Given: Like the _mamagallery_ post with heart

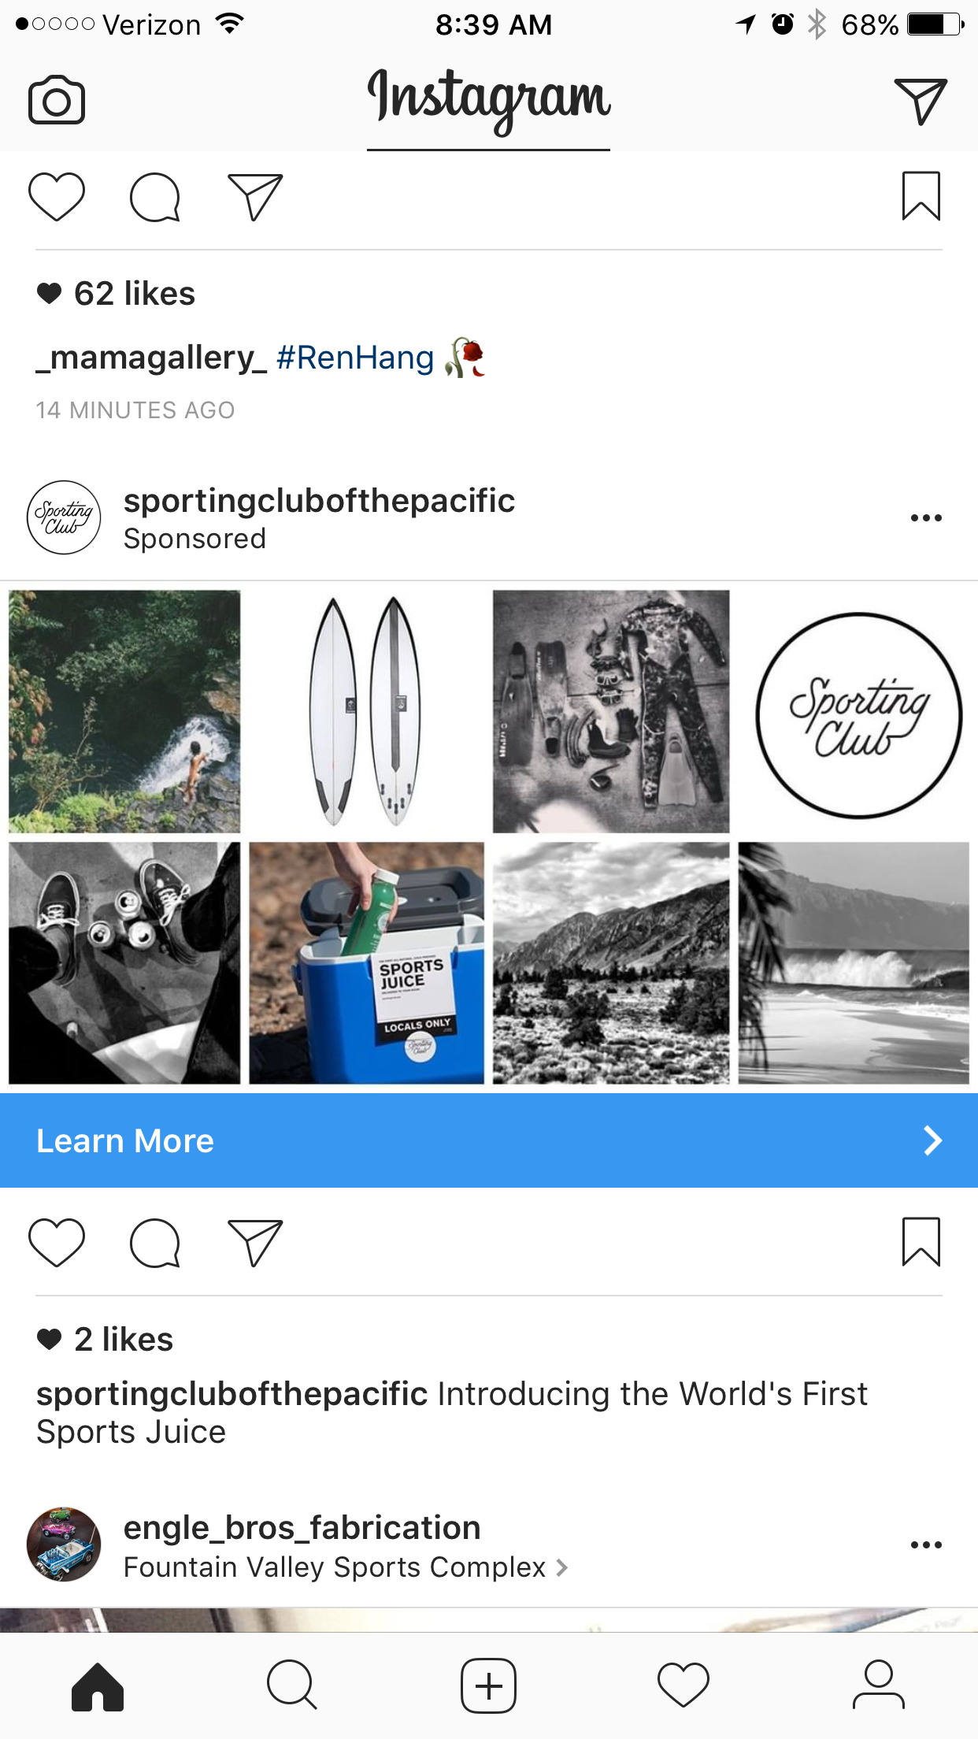Looking at the screenshot, I should (57, 197).
